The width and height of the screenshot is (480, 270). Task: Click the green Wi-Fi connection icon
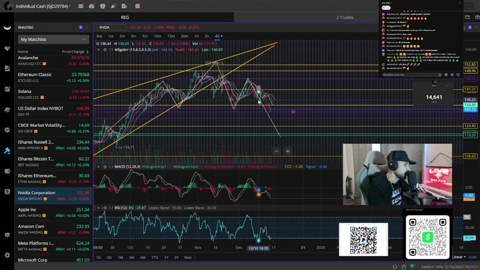point(412,267)
